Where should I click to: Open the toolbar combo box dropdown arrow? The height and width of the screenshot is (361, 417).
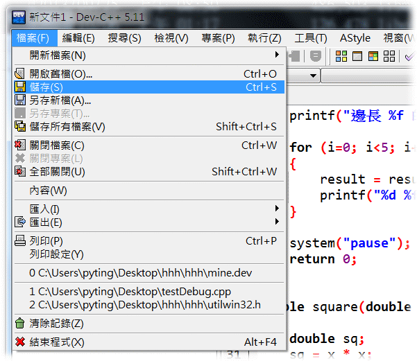tap(314, 76)
